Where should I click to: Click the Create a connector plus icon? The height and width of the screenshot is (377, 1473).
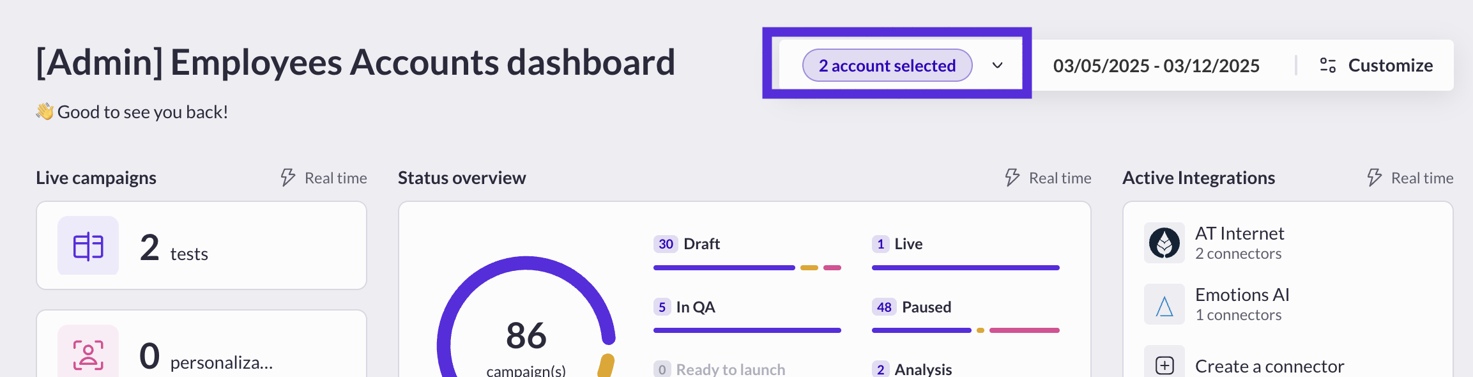[1164, 365]
